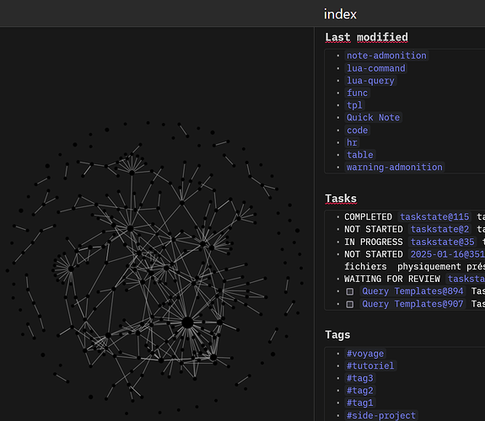Click the Last modified heading

(366, 37)
